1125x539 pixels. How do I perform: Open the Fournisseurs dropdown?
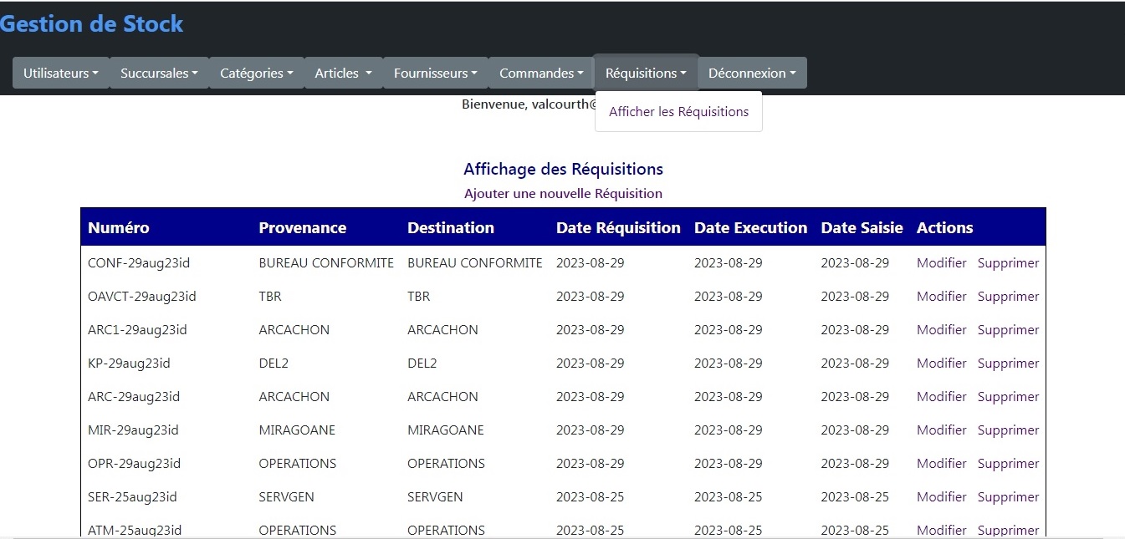click(435, 74)
